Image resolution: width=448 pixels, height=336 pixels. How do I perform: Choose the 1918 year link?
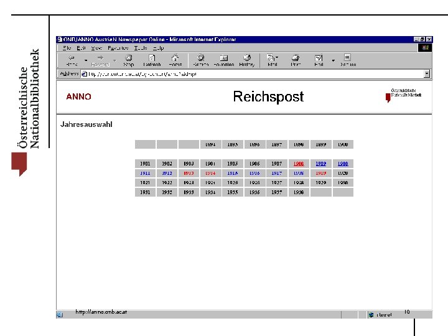click(x=299, y=173)
